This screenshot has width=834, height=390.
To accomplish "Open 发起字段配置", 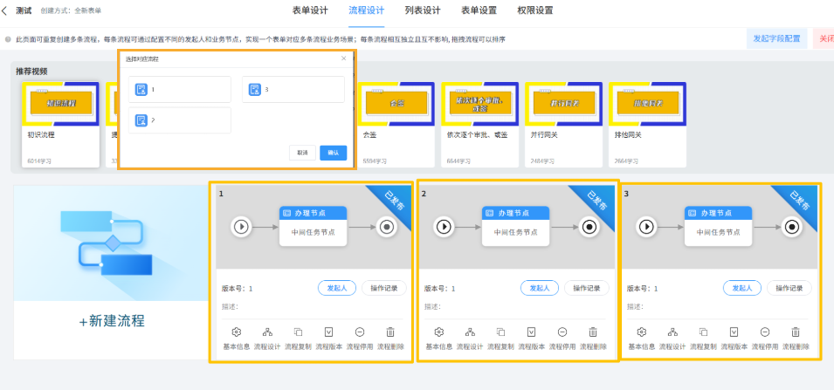I will tap(776, 38).
